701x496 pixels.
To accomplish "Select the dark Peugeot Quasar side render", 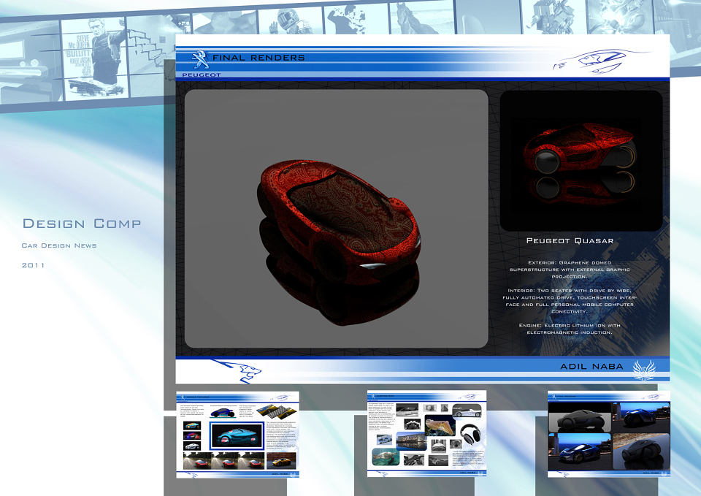I will click(x=581, y=161).
